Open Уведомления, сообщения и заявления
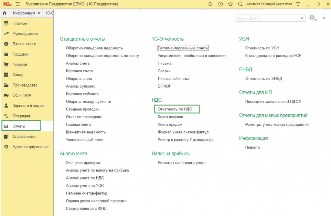 click(192, 56)
